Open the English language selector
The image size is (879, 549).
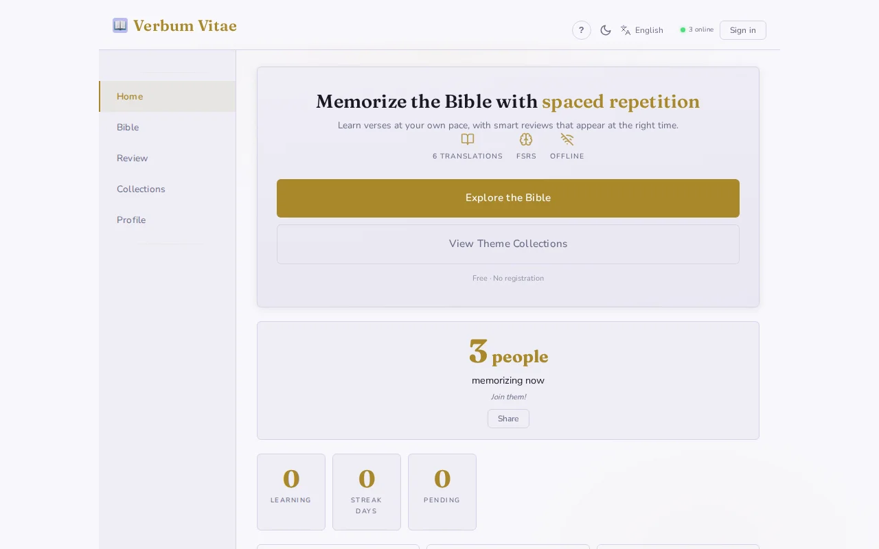(642, 30)
